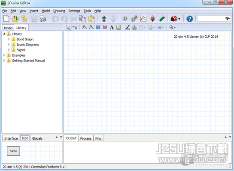Switch to the Model tab
The height and width of the screenshot is (171, 234).
pos(8,28)
